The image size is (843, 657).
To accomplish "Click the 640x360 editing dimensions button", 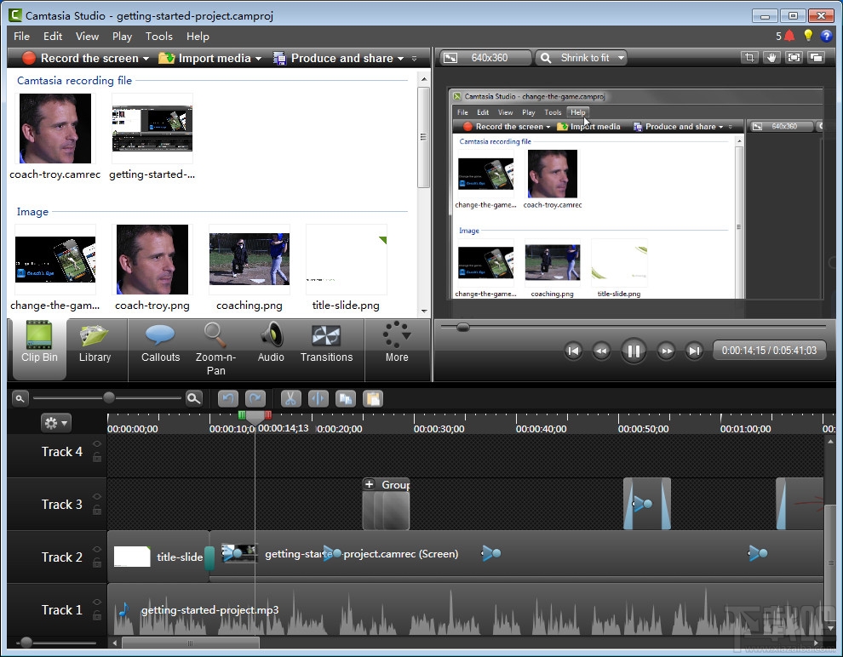I will tap(485, 58).
